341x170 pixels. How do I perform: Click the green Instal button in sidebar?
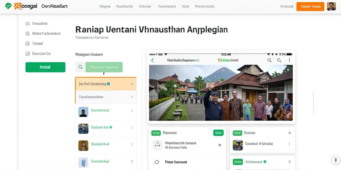click(x=45, y=67)
